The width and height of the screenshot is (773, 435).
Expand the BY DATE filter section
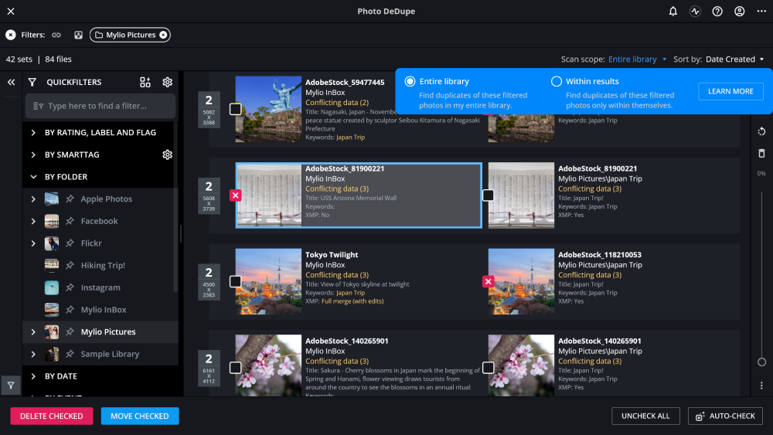point(33,376)
